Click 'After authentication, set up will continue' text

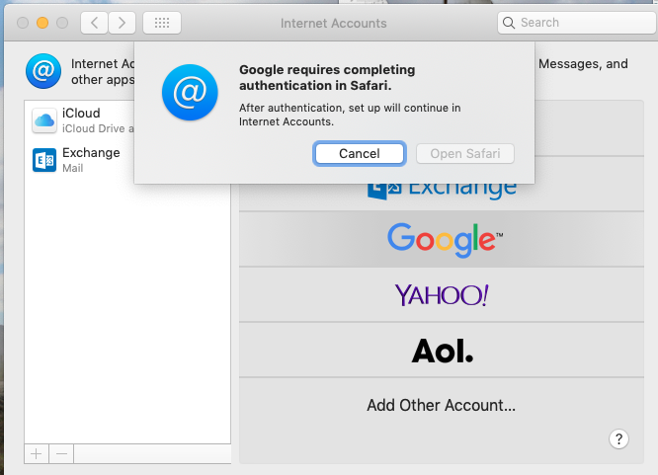click(x=350, y=115)
